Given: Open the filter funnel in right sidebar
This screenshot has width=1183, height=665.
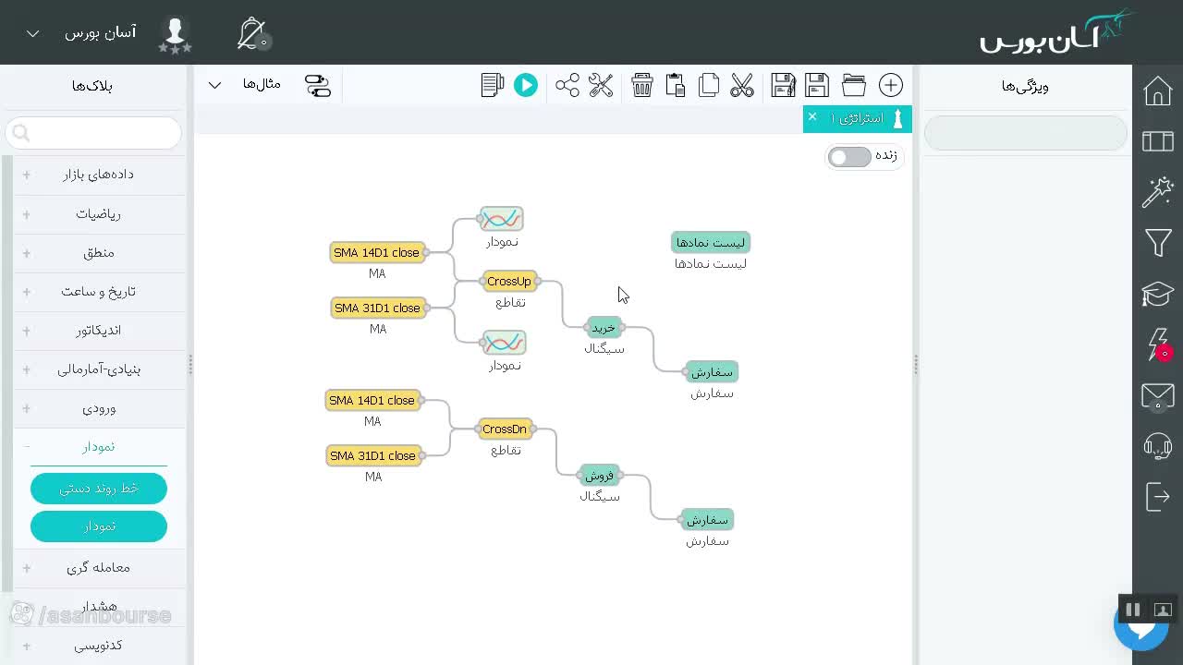Looking at the screenshot, I should 1158,243.
